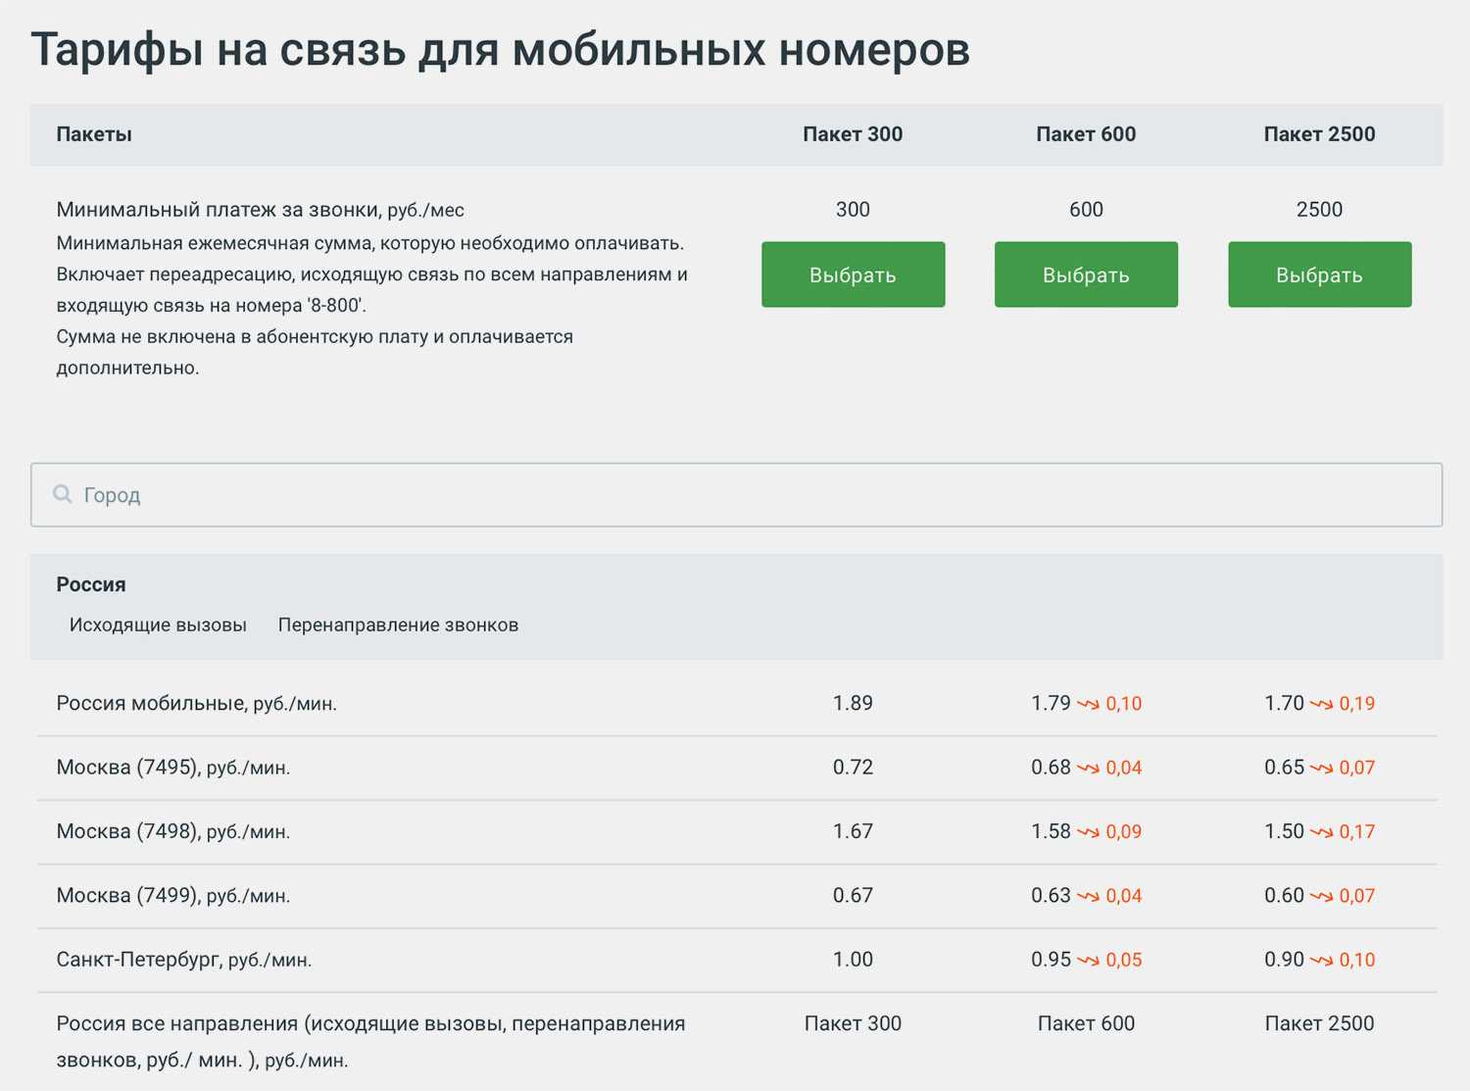Click the discount arrow beside 0.90 for Санкт-Петербург
1470x1091 pixels.
point(1321,961)
